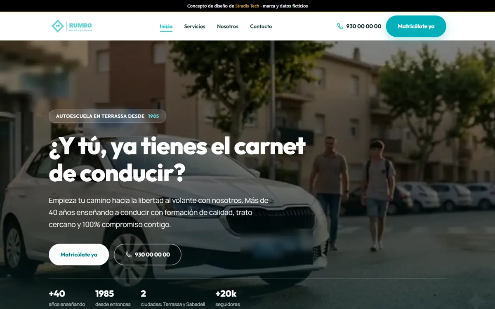This screenshot has height=309, width=495.
Task: Click 'marca y datos ficticios' banner text
Action: pyautogui.click(x=285, y=6)
